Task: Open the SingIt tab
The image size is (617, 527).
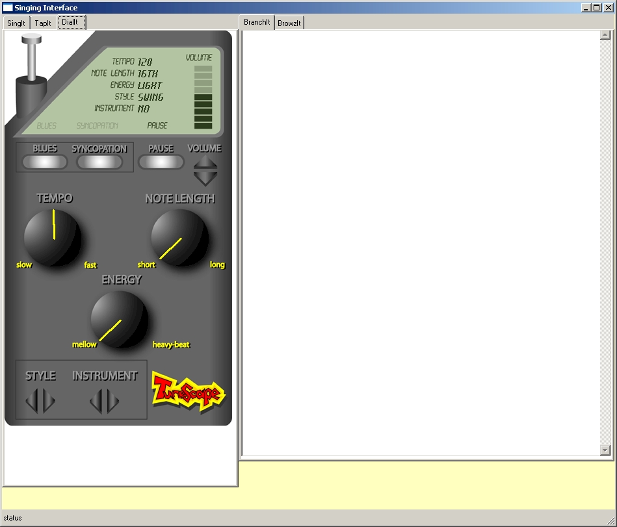Action: coord(16,23)
